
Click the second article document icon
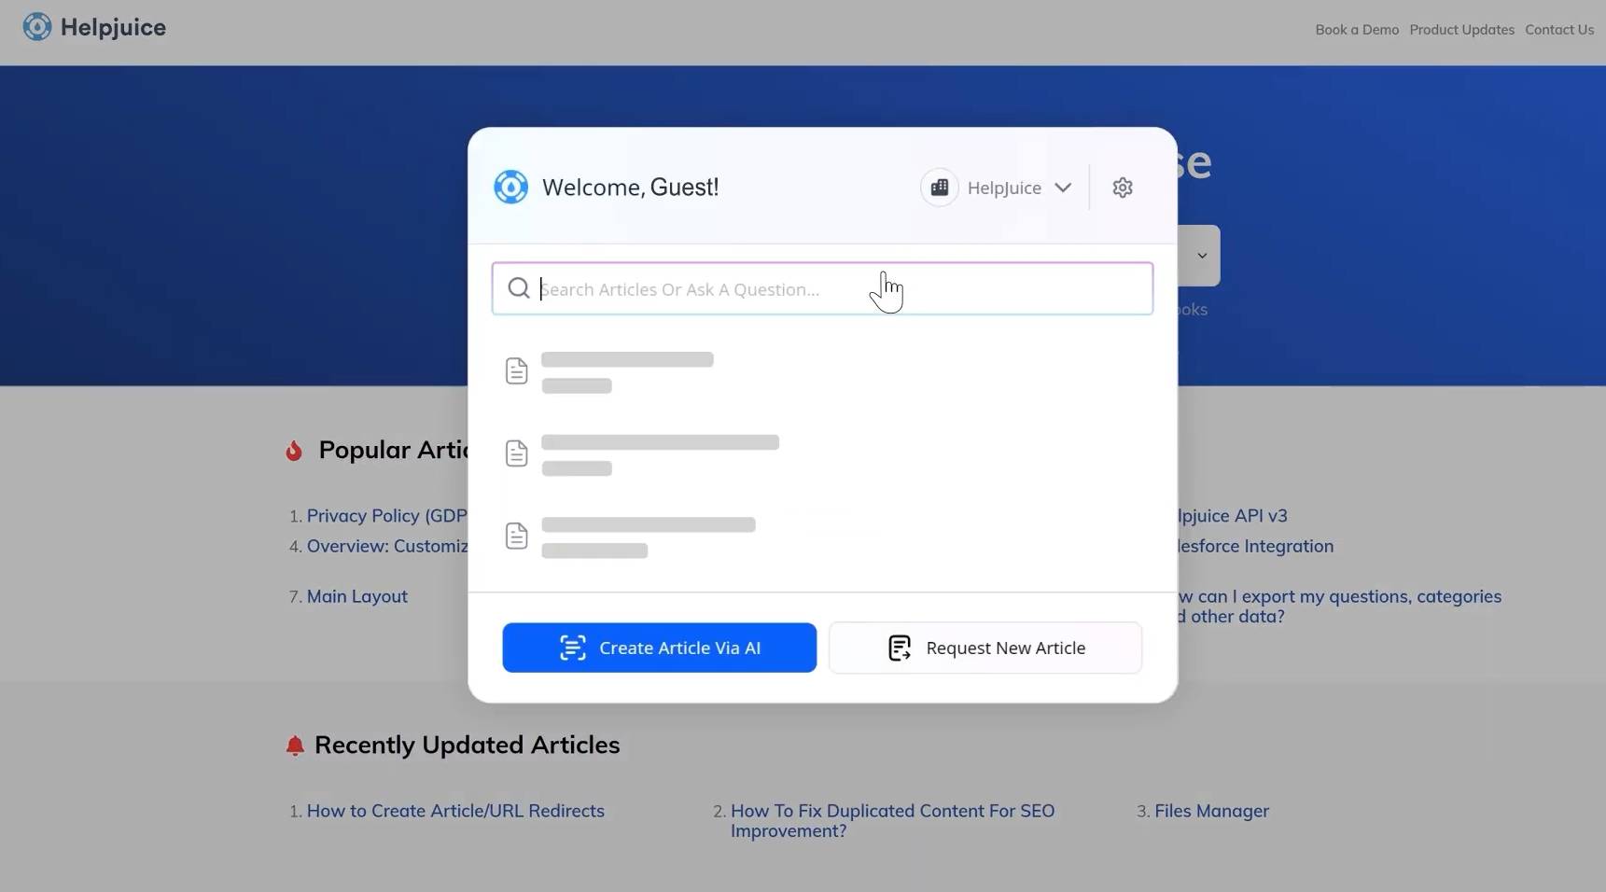point(517,453)
